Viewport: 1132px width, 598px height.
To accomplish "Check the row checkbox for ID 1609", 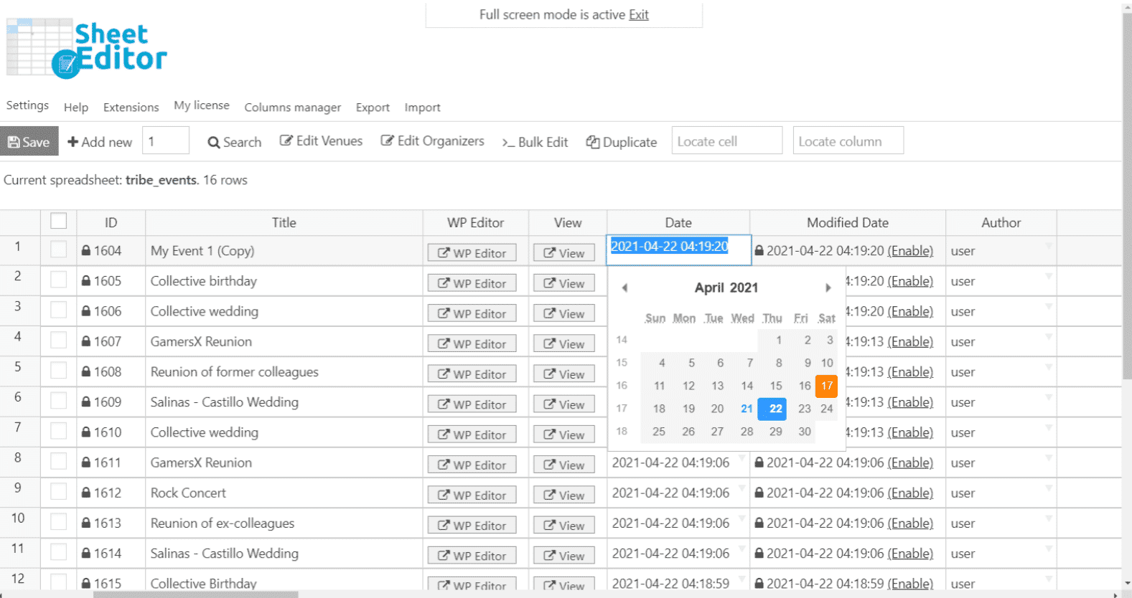I will [59, 401].
